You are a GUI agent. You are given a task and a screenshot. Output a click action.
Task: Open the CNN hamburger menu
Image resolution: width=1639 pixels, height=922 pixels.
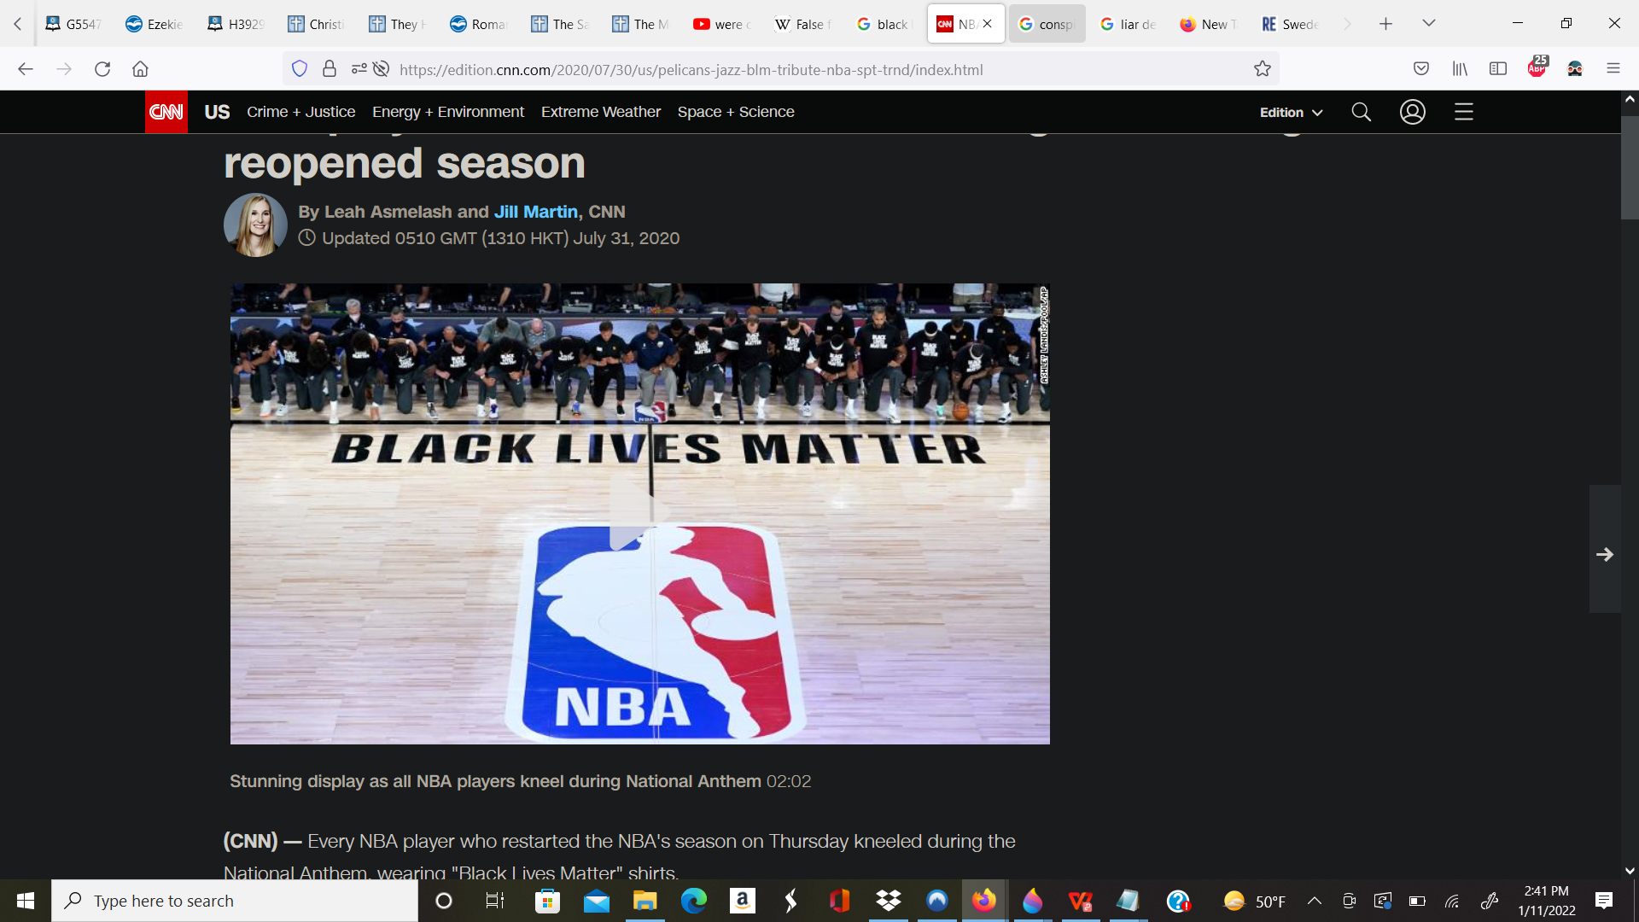coord(1463,112)
